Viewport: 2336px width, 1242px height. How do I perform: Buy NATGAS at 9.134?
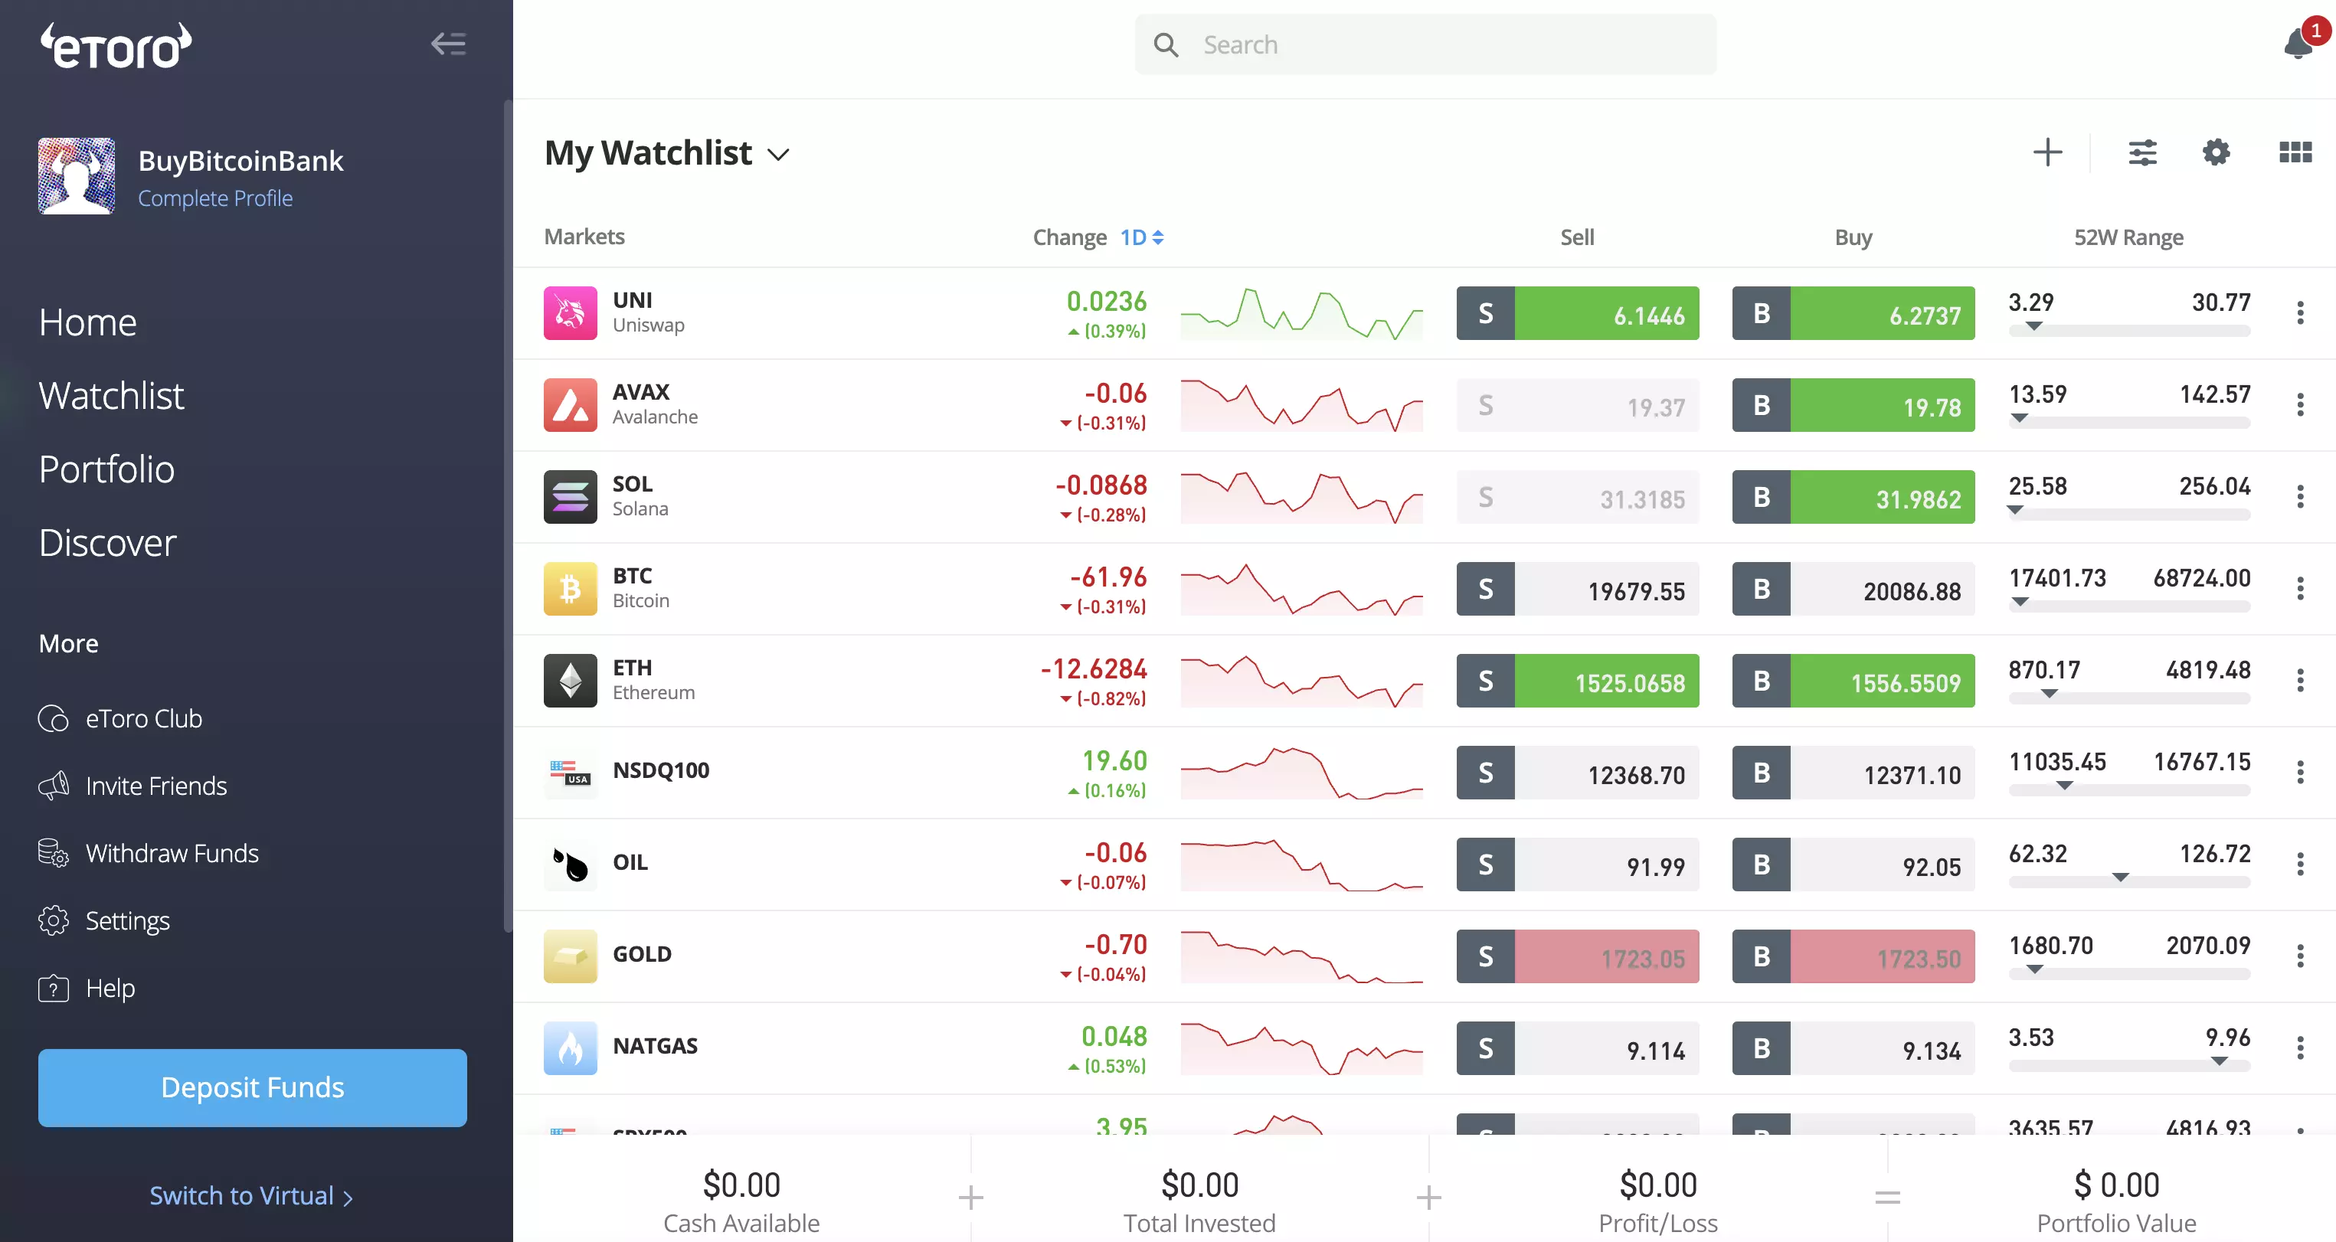click(1853, 1048)
